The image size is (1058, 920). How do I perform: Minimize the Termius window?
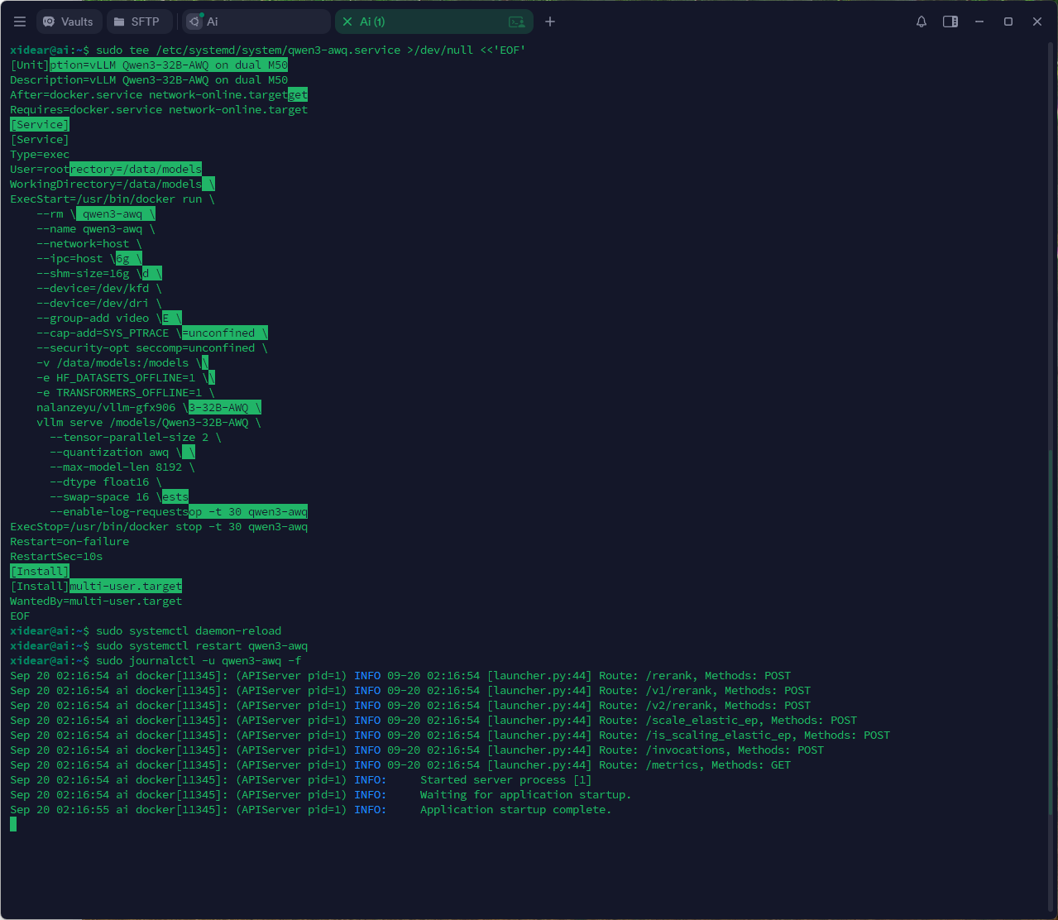979,22
